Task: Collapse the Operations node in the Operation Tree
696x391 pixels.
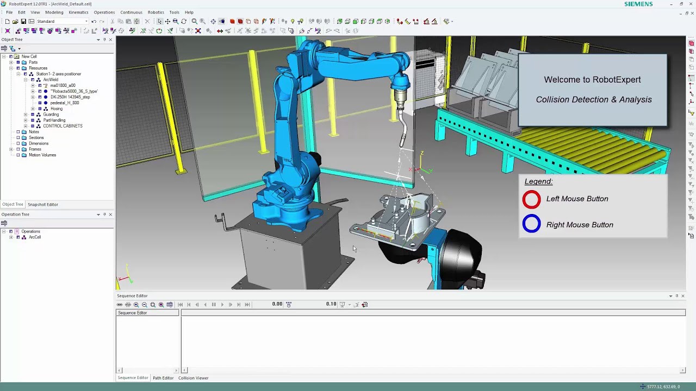Action: pyautogui.click(x=3, y=231)
